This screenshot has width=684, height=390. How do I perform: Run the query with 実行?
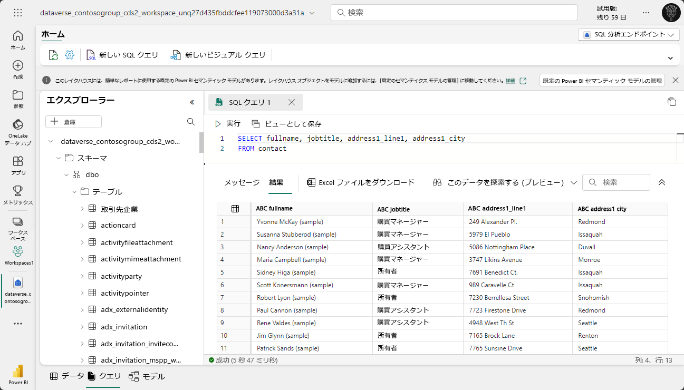coord(227,124)
